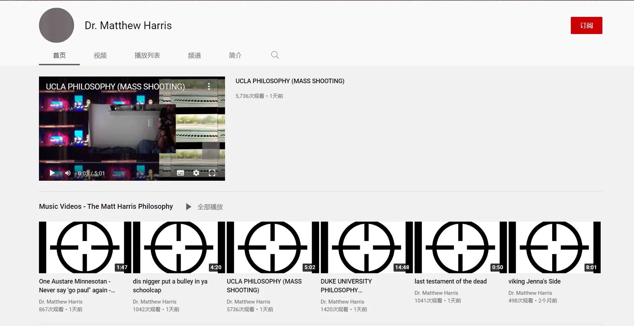
Task: Open the thumbnail with the 1:47 duration
Action: [85, 247]
